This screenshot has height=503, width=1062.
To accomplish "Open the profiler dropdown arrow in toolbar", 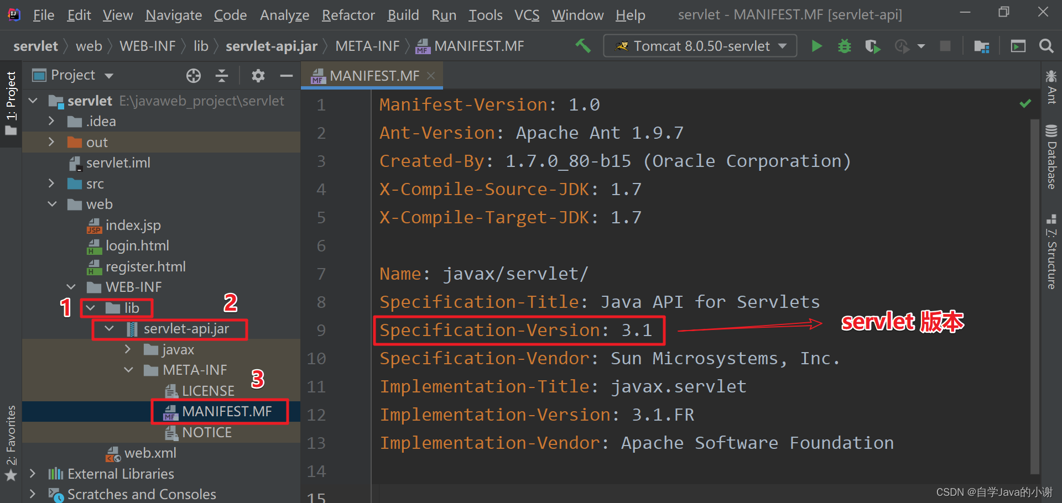I will pyautogui.click(x=921, y=46).
